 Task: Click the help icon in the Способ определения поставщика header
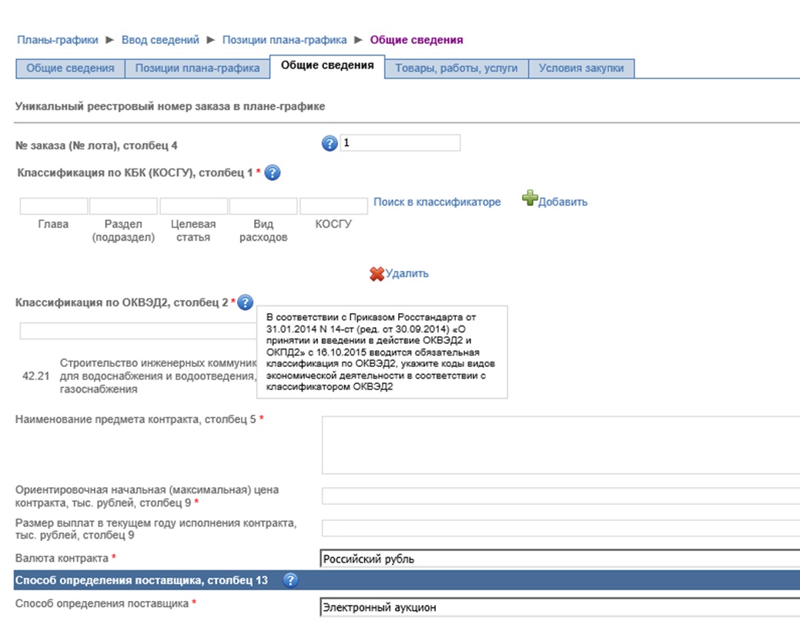pyautogui.click(x=290, y=580)
